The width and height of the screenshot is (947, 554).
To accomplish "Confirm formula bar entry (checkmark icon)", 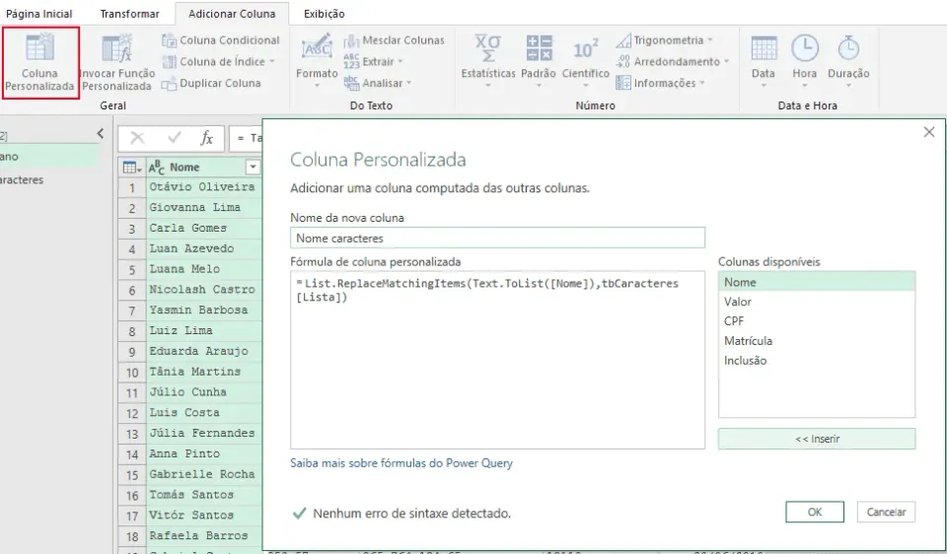I will tap(175, 138).
